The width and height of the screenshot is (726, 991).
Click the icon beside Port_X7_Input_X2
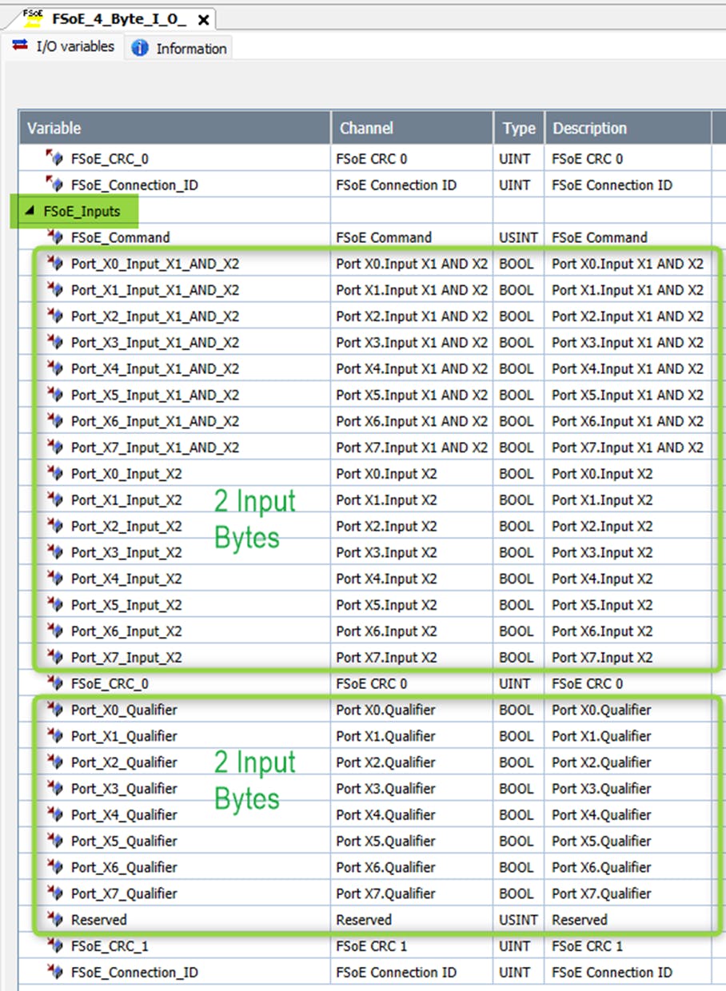(55, 657)
